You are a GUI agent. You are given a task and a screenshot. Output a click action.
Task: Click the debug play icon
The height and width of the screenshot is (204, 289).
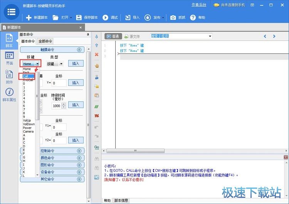tap(105, 17)
